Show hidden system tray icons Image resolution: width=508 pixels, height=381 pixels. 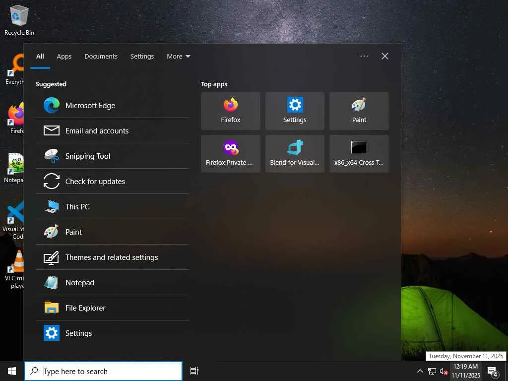coord(420,371)
